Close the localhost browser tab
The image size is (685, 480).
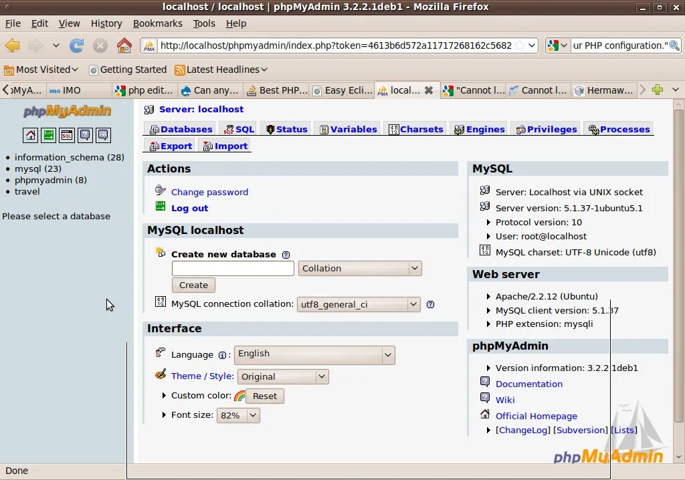click(x=429, y=90)
